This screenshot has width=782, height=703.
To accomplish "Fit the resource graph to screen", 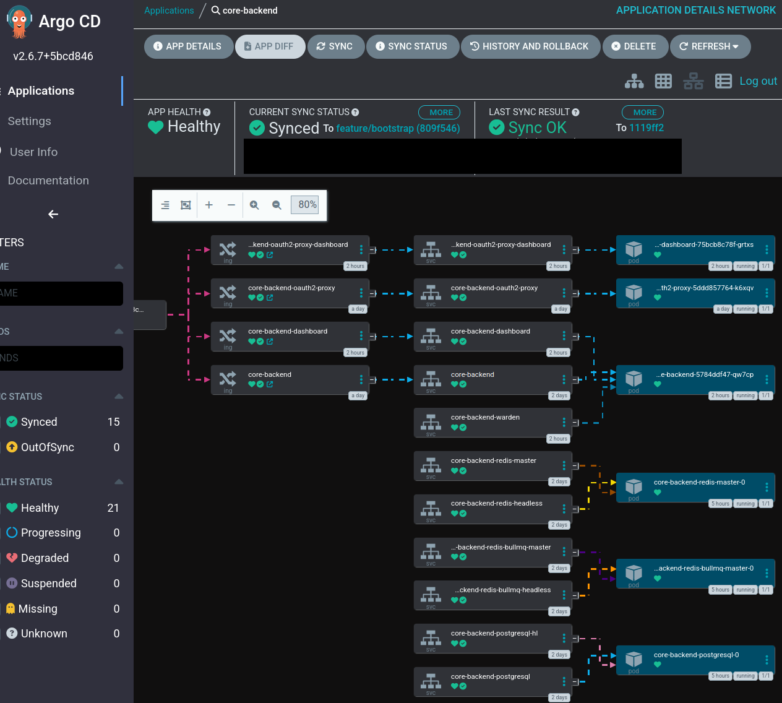I will 186,204.
